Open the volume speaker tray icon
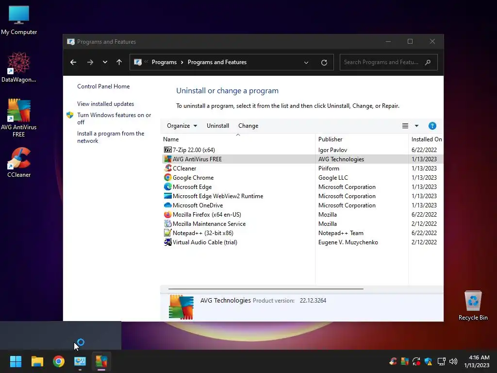The width and height of the screenshot is (497, 373). [453, 361]
